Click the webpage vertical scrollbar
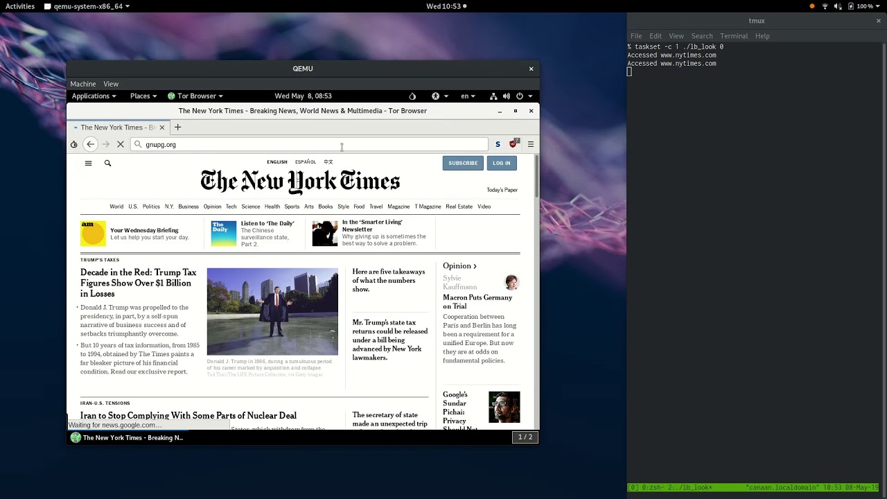 tap(536, 177)
